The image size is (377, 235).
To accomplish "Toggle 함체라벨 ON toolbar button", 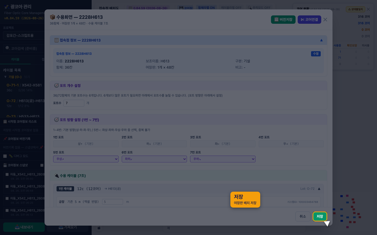I will (x=206, y=8).
